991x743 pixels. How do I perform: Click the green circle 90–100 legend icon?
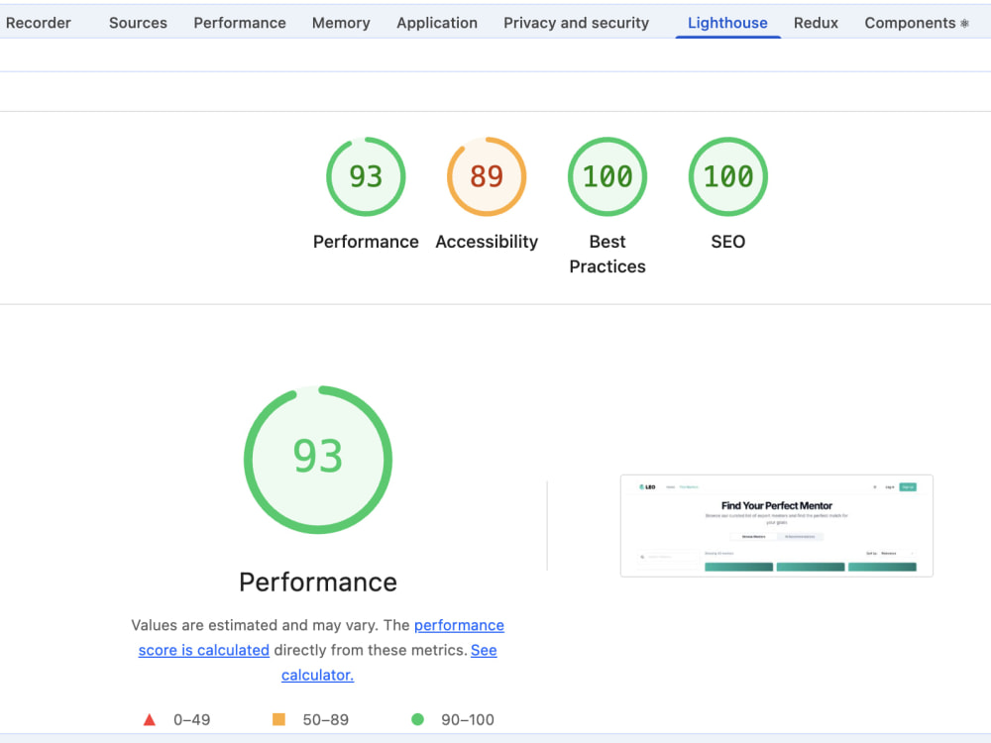click(x=417, y=719)
